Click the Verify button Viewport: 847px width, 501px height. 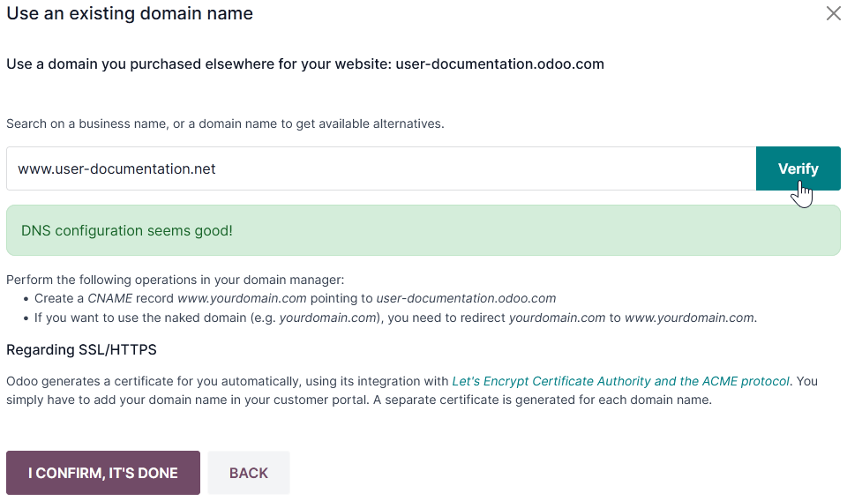coord(798,168)
